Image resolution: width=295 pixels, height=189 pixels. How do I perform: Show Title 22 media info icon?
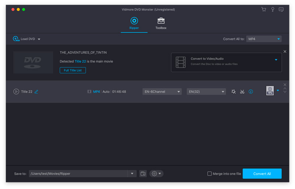pos(251,92)
